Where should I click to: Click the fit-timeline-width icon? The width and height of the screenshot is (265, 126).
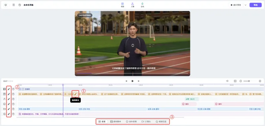pos(235,81)
